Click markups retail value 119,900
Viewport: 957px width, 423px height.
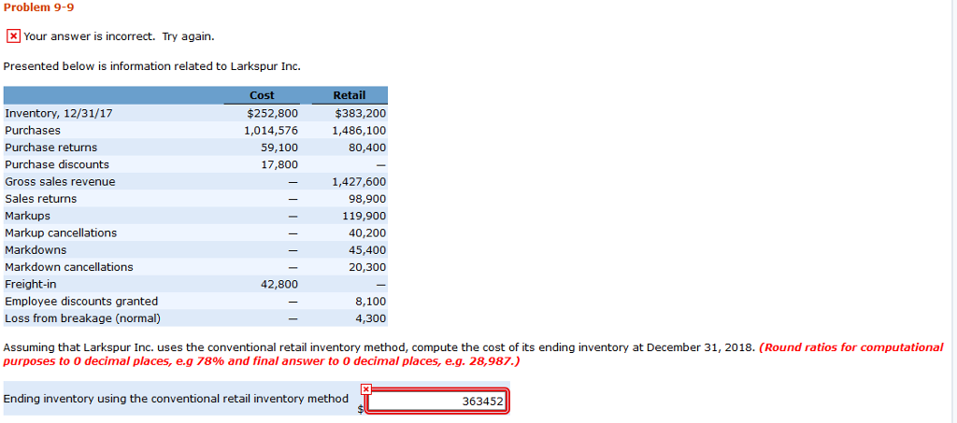[365, 216]
